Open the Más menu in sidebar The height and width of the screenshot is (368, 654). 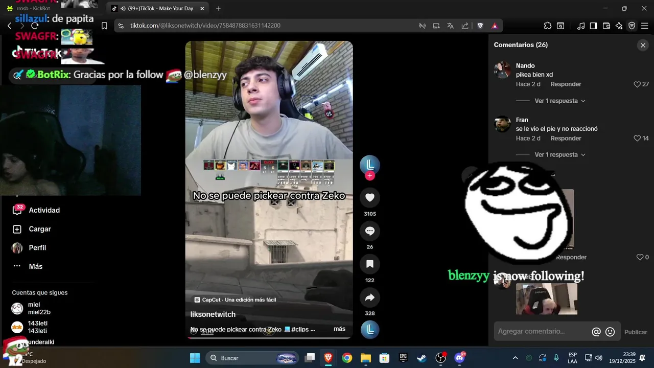pos(27,266)
